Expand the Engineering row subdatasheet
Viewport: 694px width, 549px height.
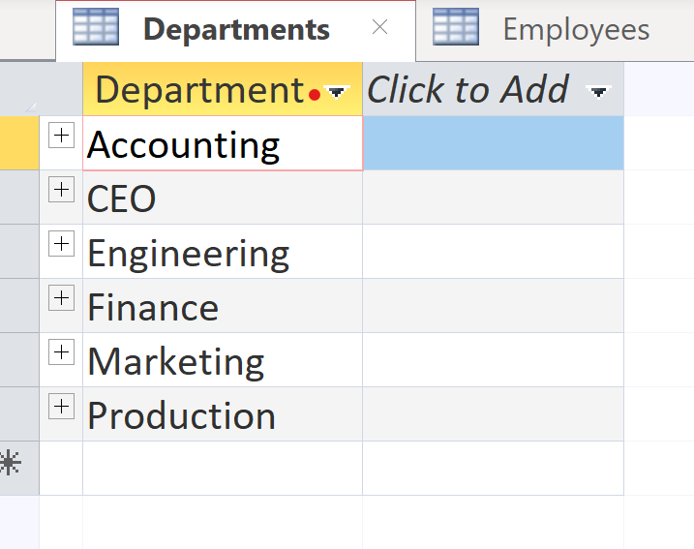click(x=61, y=243)
